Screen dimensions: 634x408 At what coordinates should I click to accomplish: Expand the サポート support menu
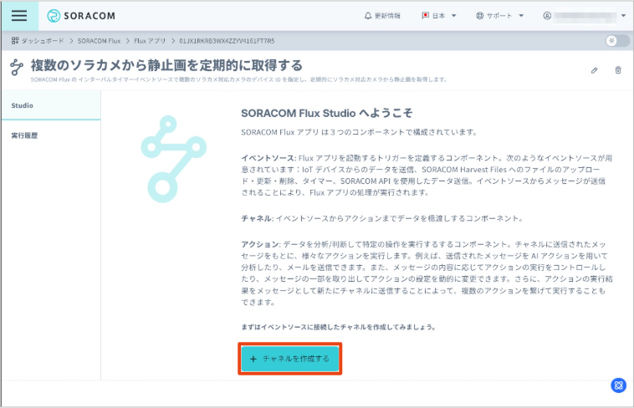500,16
